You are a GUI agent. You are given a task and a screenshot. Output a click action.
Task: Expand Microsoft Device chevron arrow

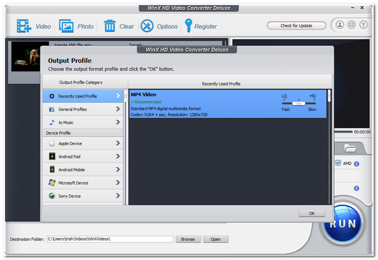tap(118, 183)
